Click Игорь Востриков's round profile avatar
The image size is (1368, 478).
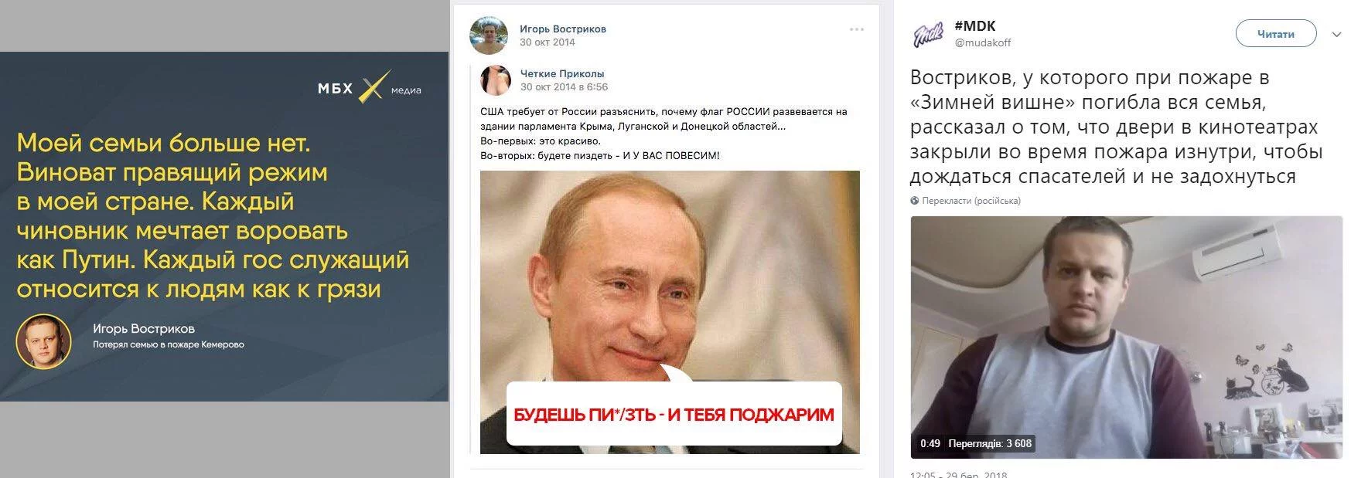point(489,35)
